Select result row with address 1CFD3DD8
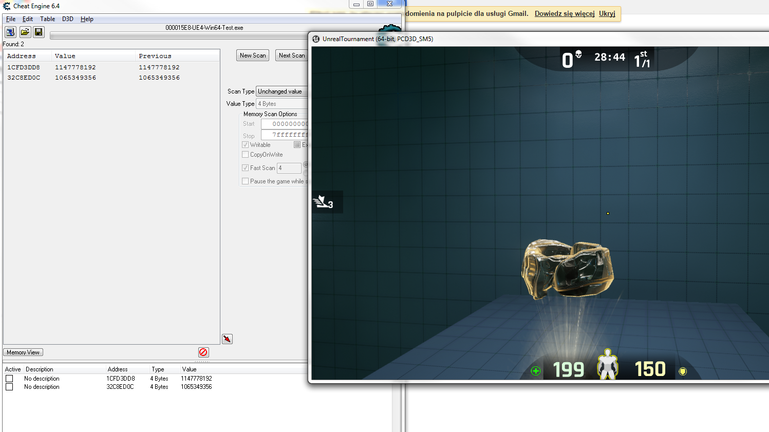 (24, 67)
